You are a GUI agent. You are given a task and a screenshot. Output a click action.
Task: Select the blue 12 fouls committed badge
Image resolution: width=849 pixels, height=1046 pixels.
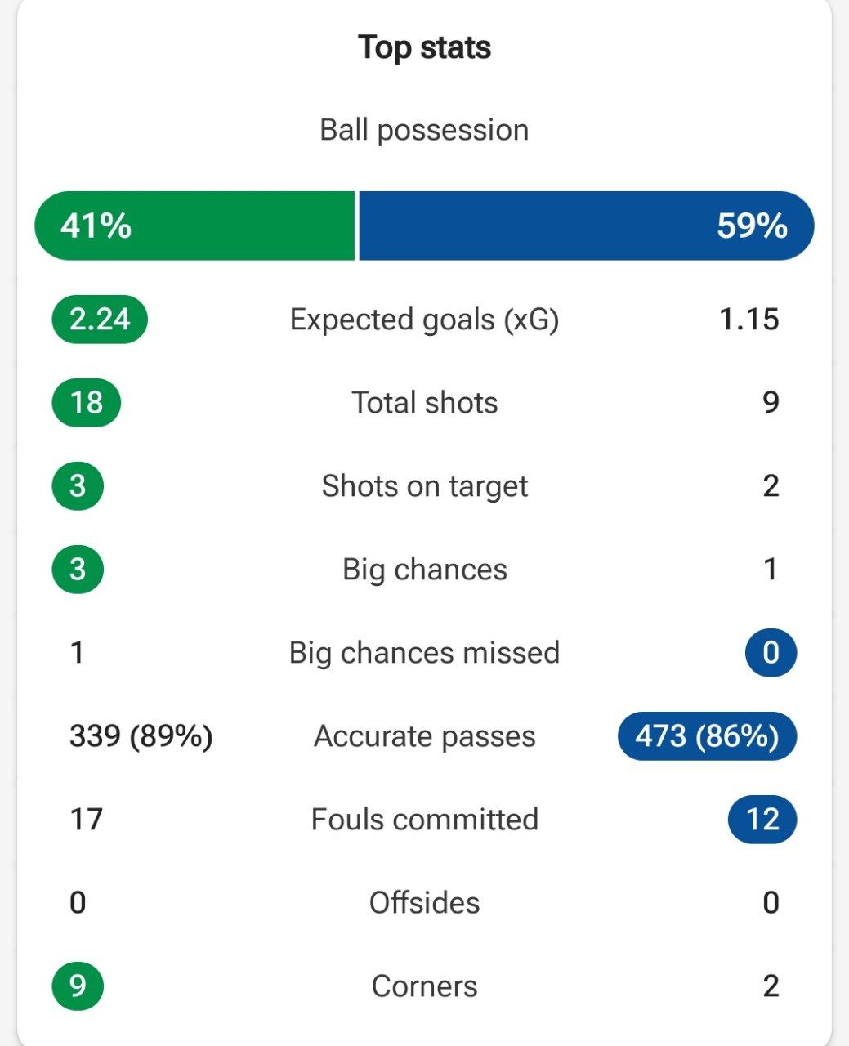(762, 820)
